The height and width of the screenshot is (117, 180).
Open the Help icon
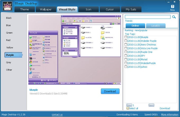click(172, 8)
